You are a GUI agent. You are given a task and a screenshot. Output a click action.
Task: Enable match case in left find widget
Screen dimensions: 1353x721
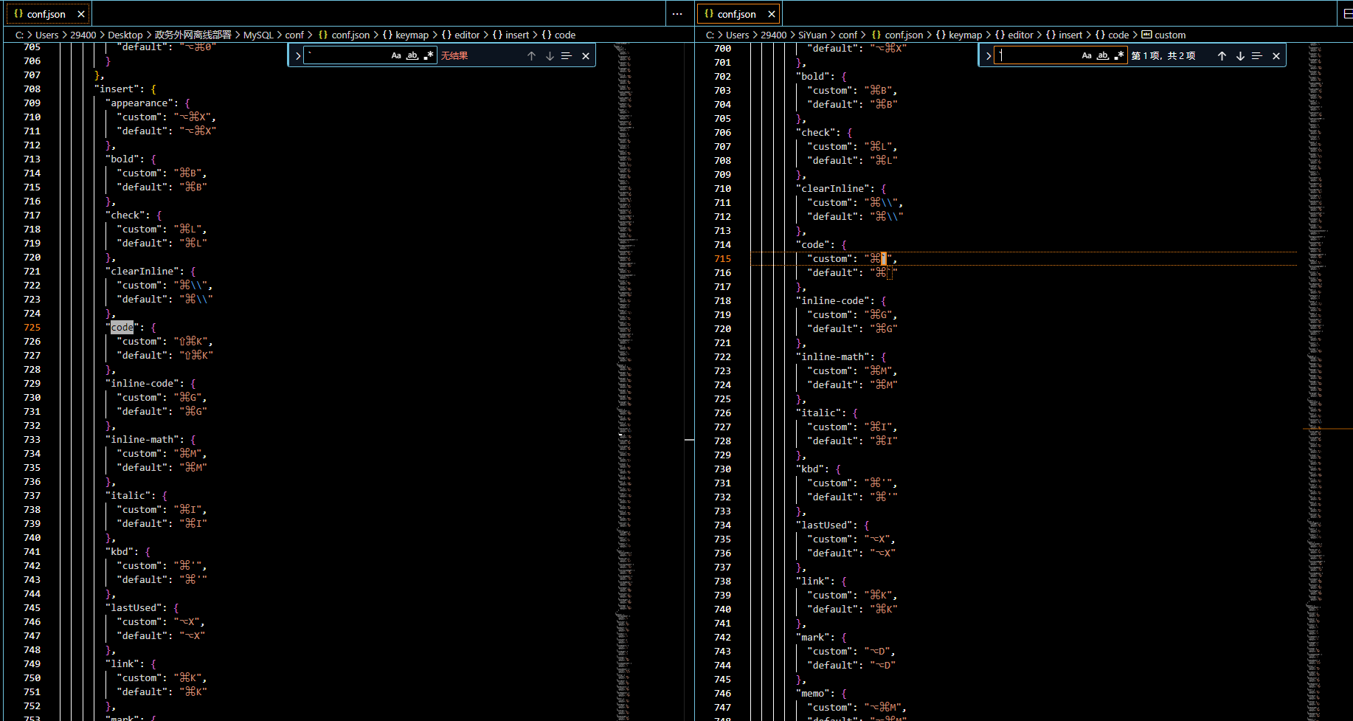point(396,55)
